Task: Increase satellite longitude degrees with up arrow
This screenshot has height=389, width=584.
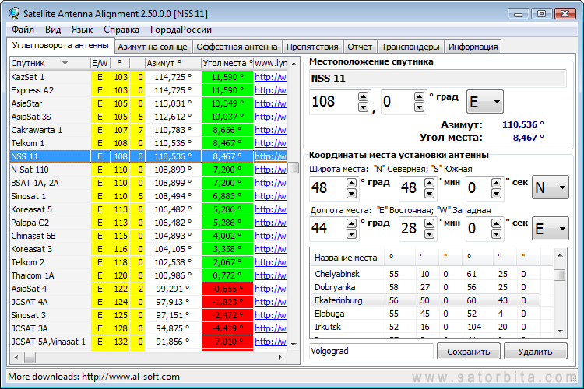Action: [x=362, y=96]
